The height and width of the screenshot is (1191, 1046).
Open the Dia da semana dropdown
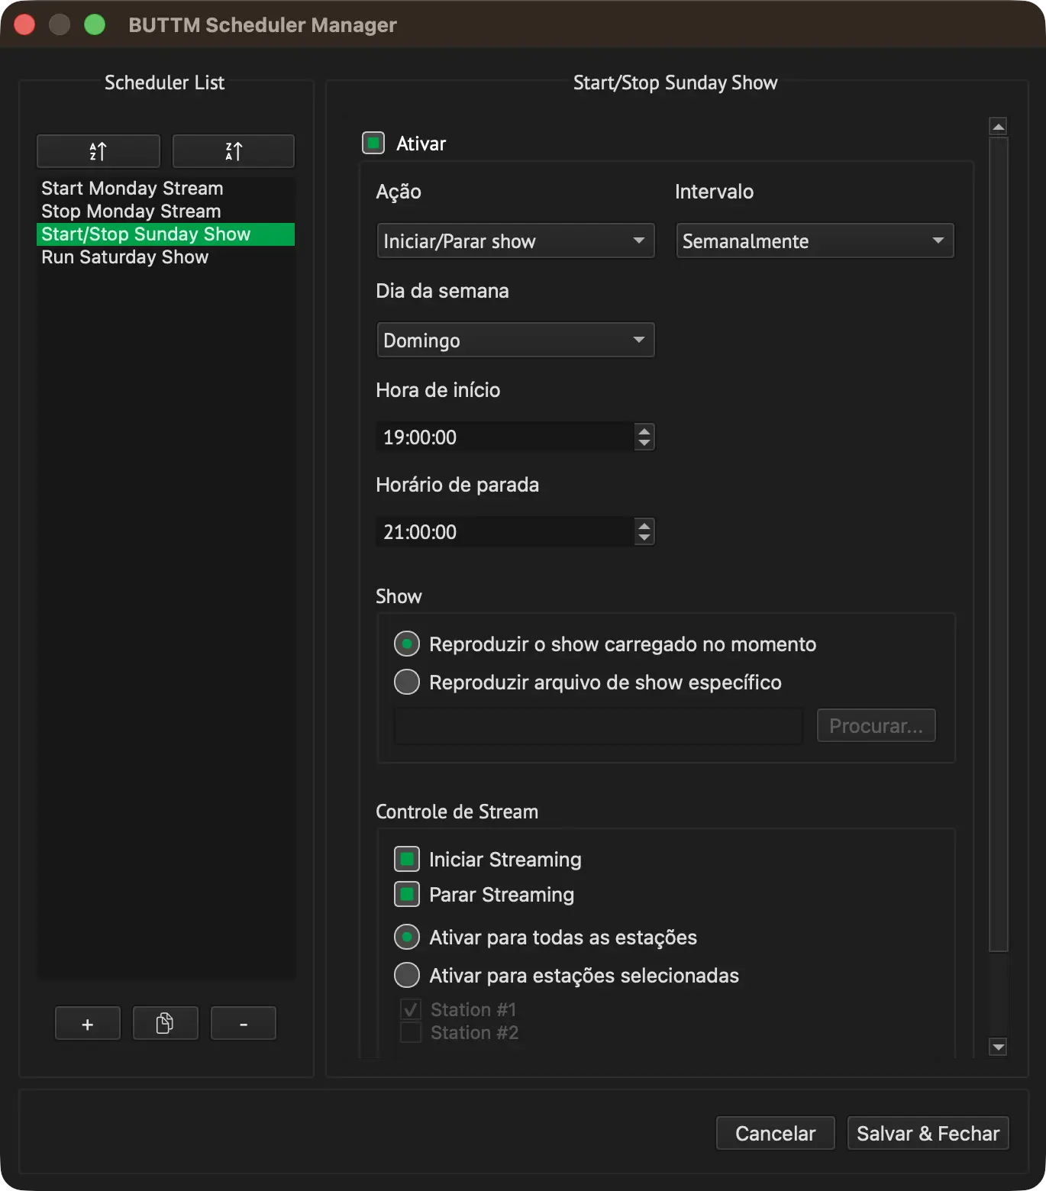(x=516, y=341)
